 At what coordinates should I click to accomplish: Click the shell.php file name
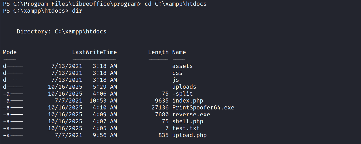coord(188,122)
